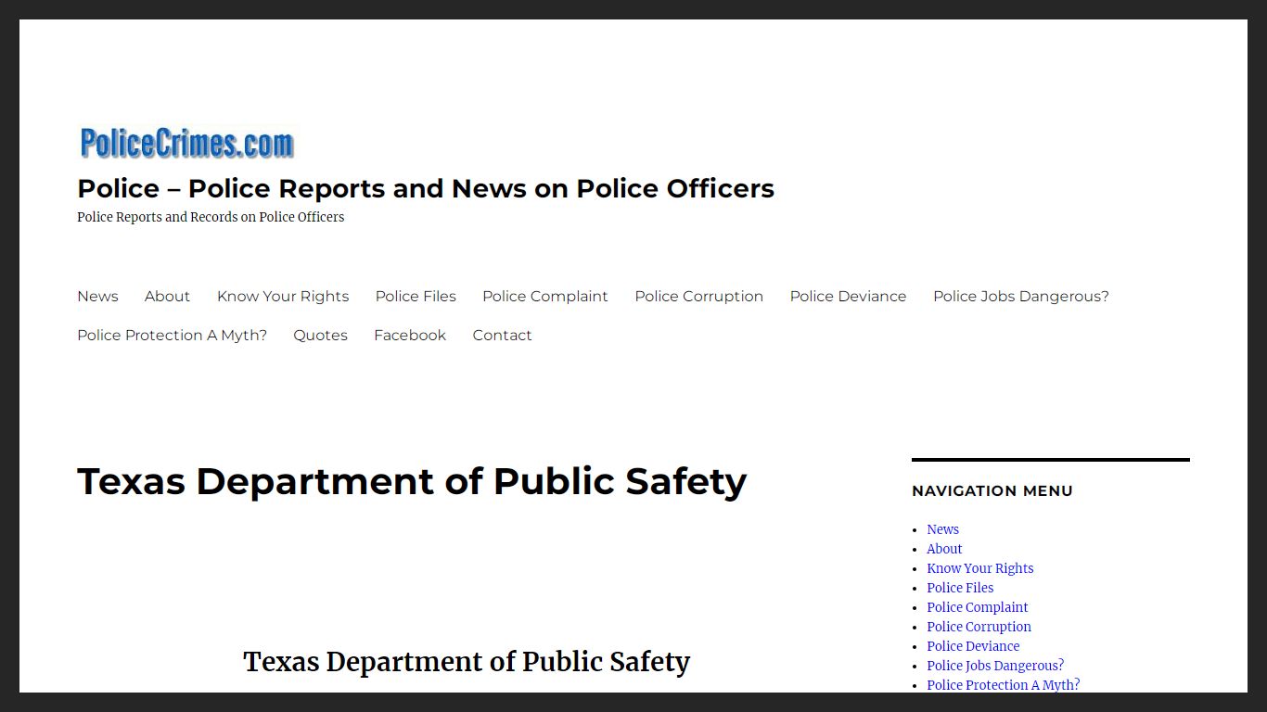Open Police Files in the top menu
The image size is (1267, 712).
[416, 296]
